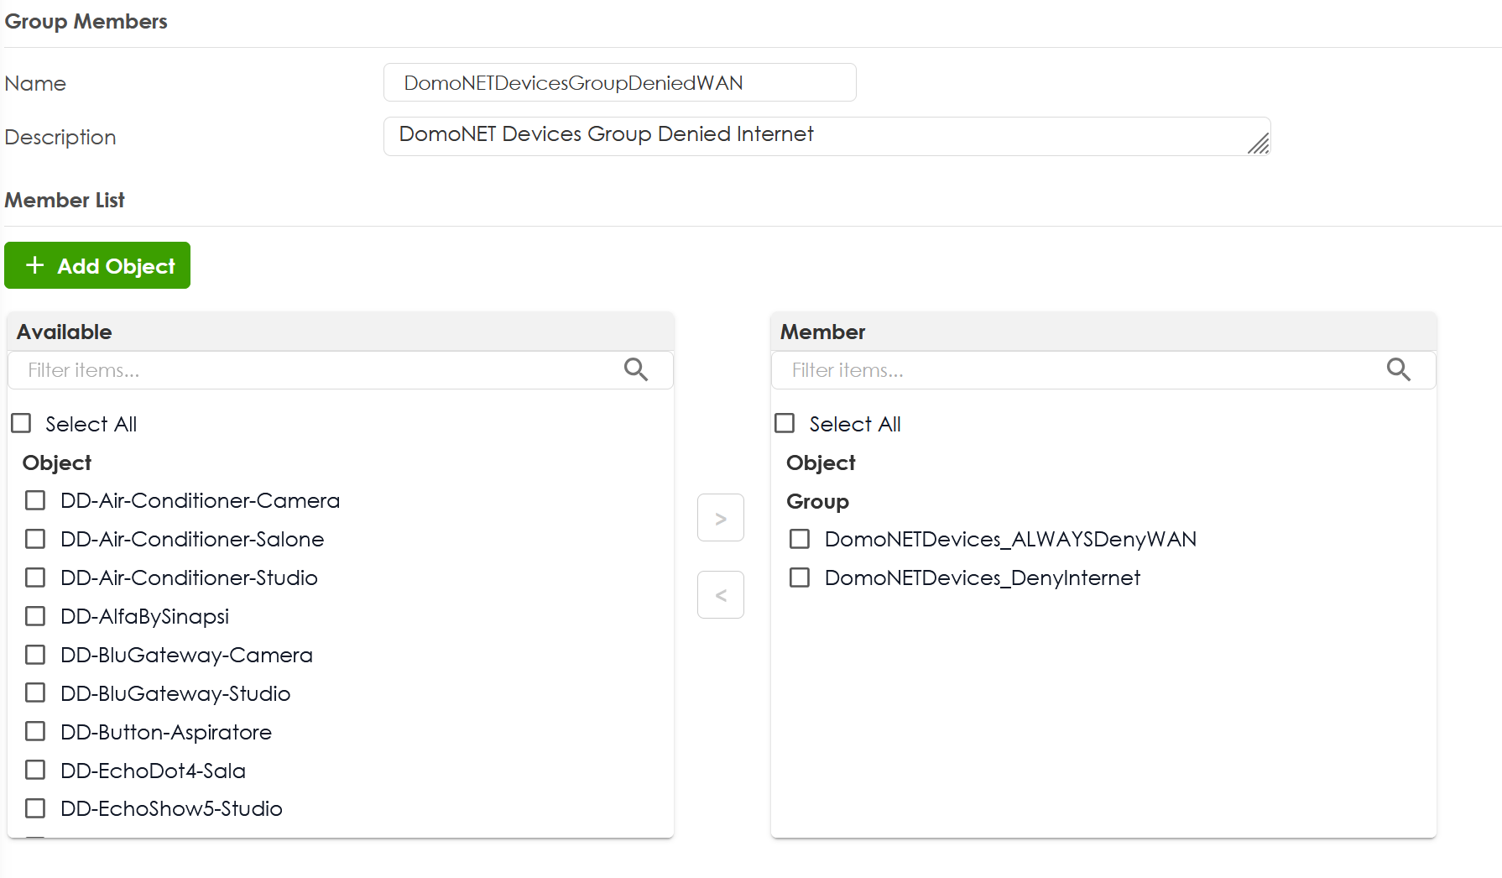The height and width of the screenshot is (878, 1502).
Task: Check the DD-Button-Aspiratore object
Action: (35, 731)
